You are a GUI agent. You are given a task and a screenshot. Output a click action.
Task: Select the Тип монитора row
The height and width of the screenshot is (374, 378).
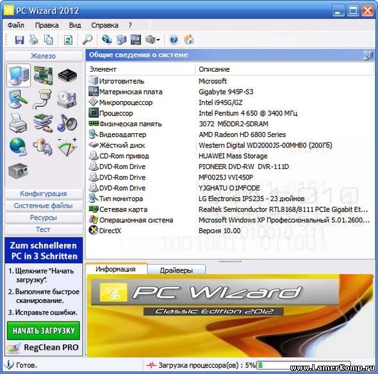(x=230, y=199)
